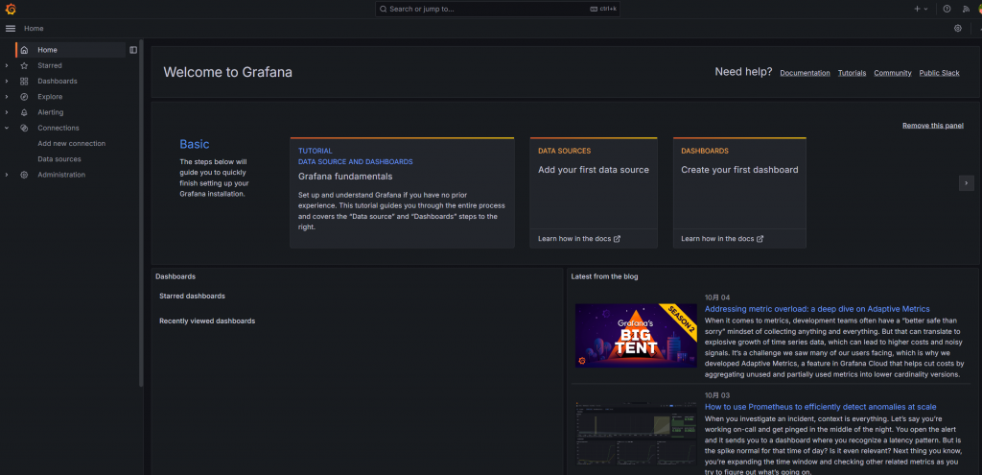Click external-link icon in Dashboards card

(x=760, y=239)
